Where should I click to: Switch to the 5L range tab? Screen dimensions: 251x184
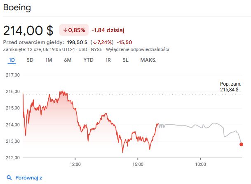tap(126, 60)
